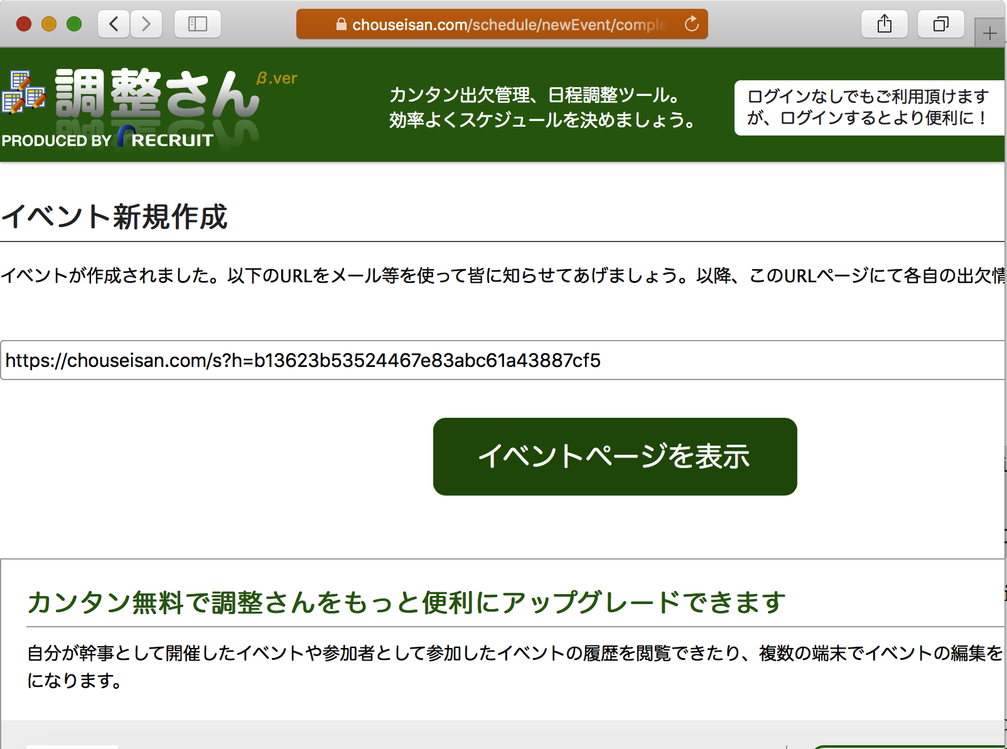Open a new tab with the plus button
1007x749 pixels.
pos(990,33)
